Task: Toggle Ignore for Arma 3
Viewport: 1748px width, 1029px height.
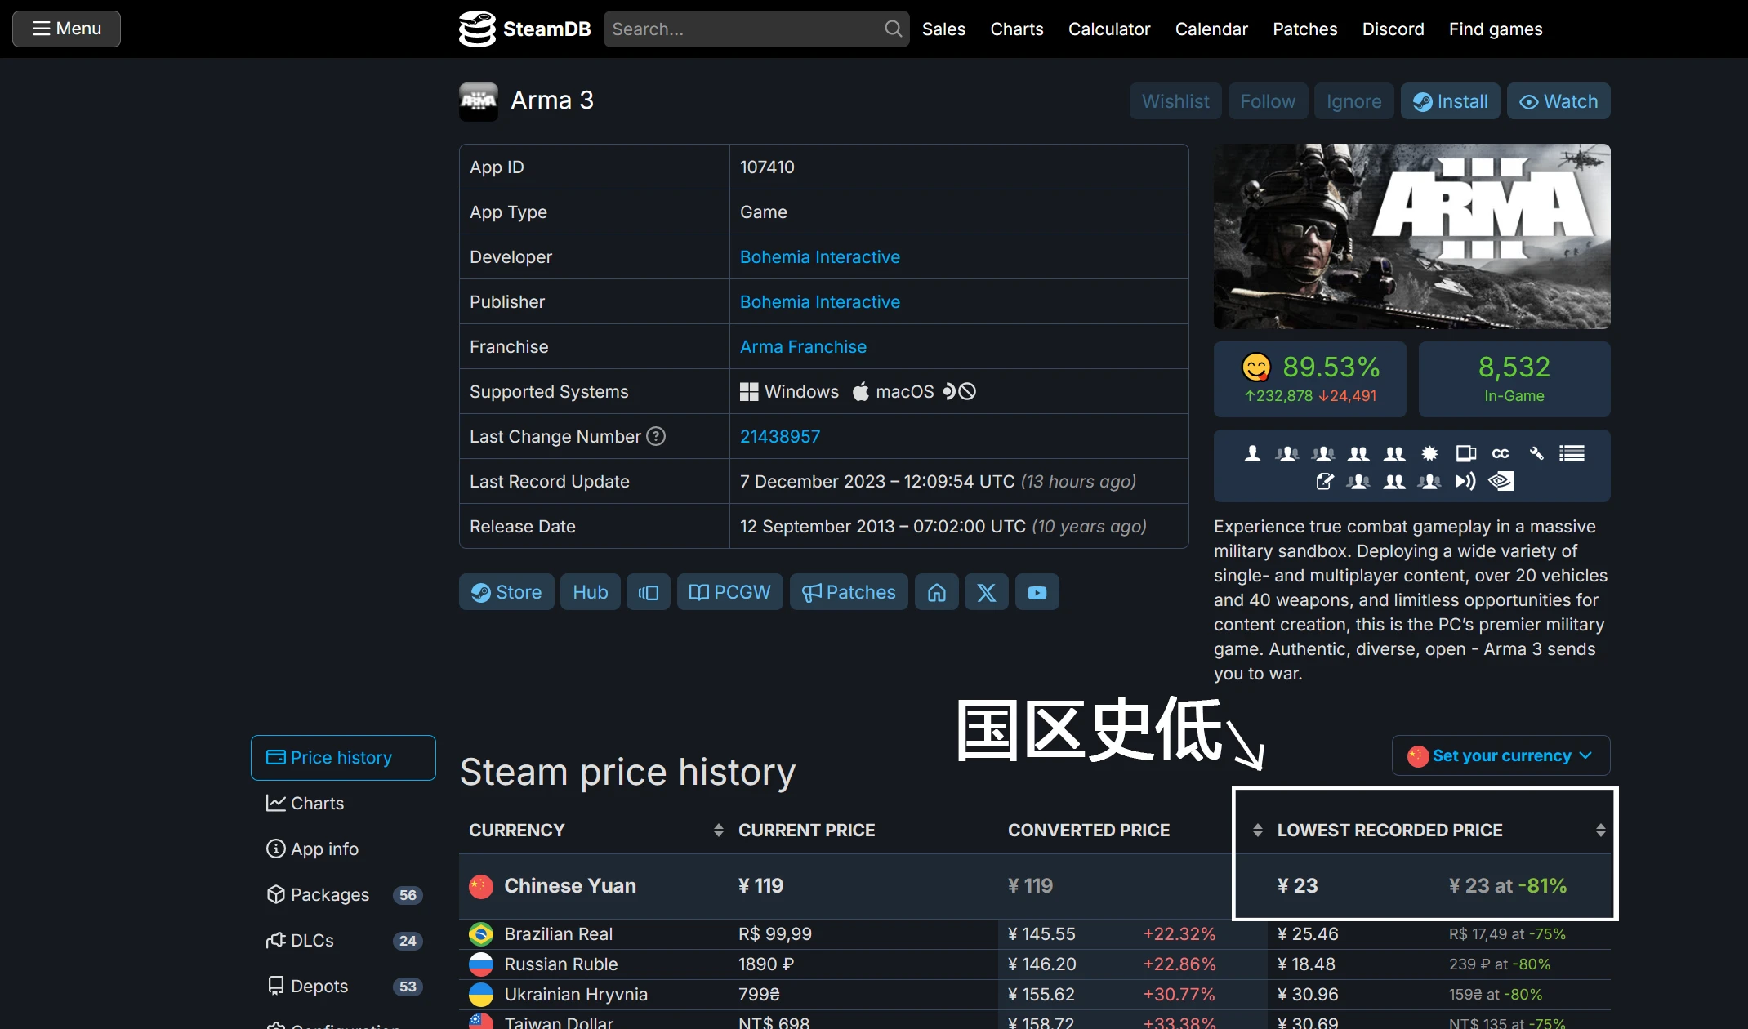Action: [1353, 100]
